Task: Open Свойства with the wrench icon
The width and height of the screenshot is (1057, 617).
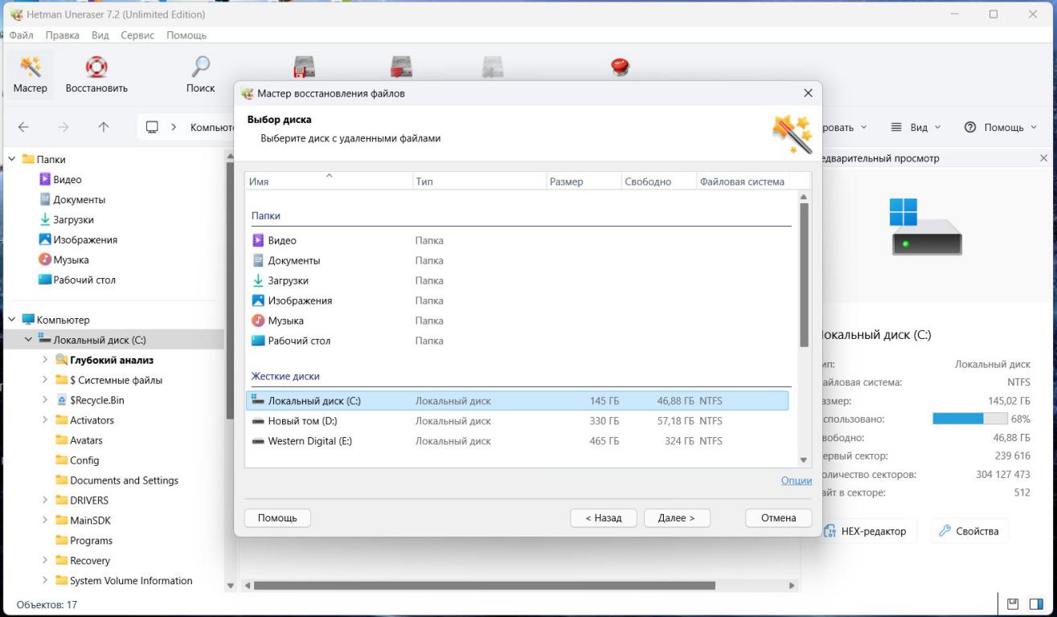Action: (969, 531)
